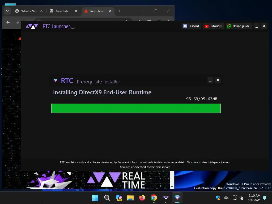
Task: Maximize the Chrome browser window
Action: [x=156, y=11]
